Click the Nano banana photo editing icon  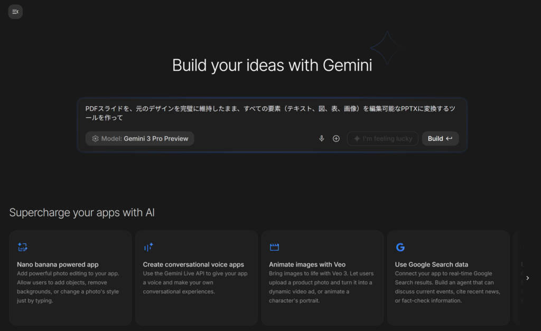pyautogui.click(x=22, y=247)
